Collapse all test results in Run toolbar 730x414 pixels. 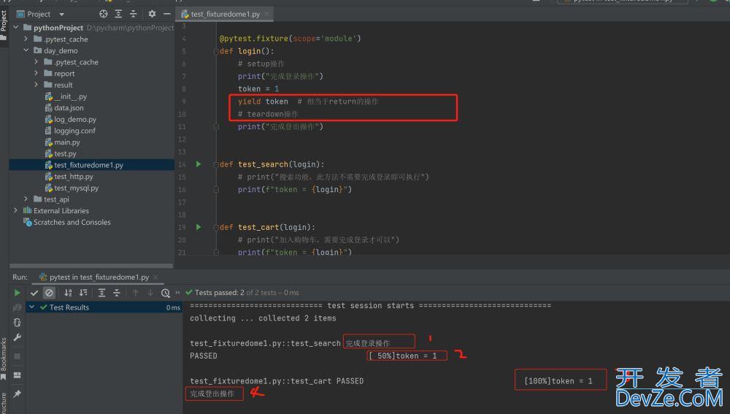pyautogui.click(x=117, y=293)
